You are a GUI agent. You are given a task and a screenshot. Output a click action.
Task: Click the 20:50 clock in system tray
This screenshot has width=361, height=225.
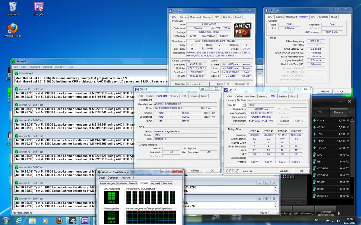point(350,219)
